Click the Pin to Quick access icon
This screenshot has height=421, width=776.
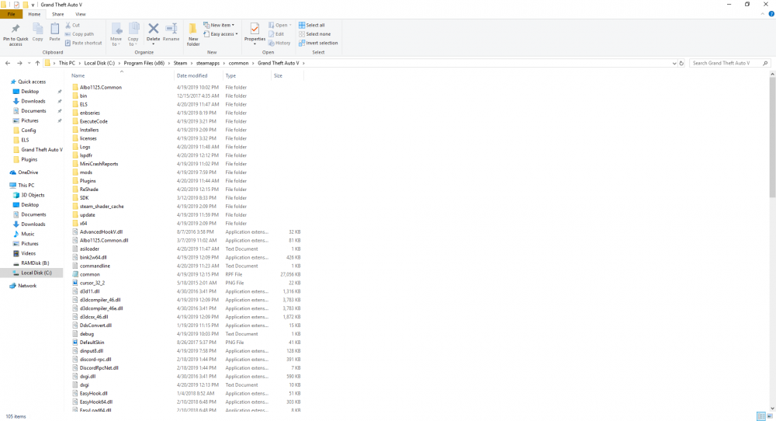[16, 34]
